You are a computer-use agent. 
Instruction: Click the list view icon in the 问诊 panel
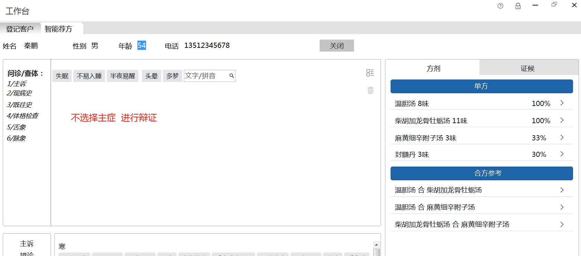[370, 73]
